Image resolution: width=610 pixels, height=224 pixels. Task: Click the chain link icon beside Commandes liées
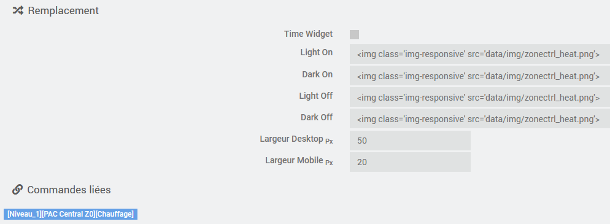pos(18,190)
